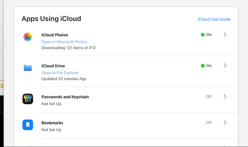
Task: Click the Downloading 131 items of 412 progress text
Action: tap(68, 48)
